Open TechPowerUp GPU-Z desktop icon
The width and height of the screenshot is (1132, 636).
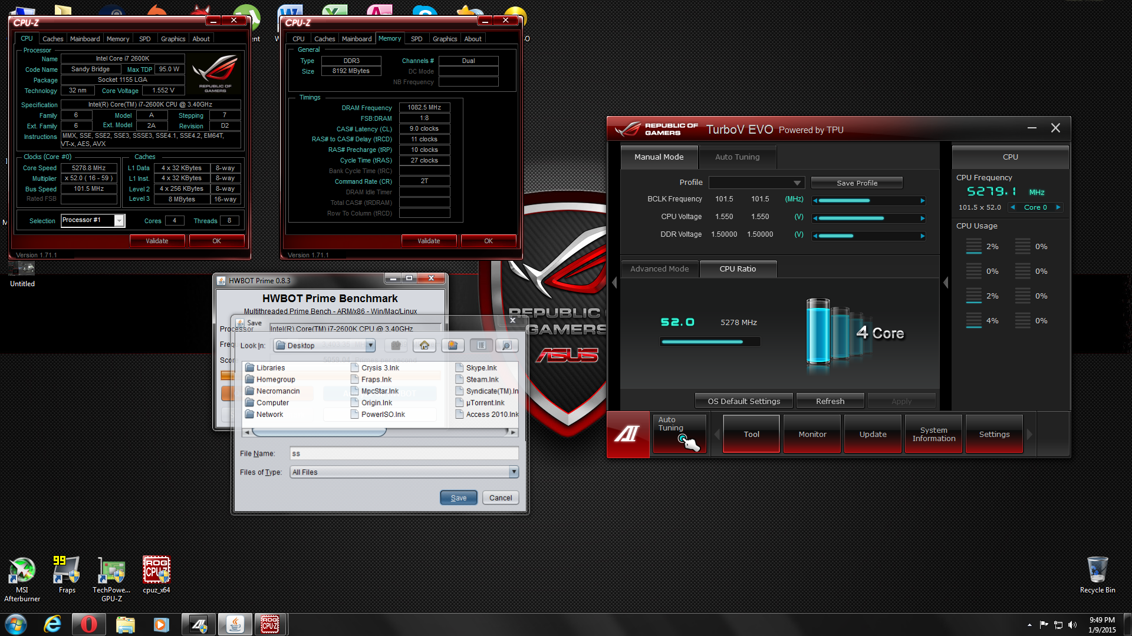tap(111, 579)
